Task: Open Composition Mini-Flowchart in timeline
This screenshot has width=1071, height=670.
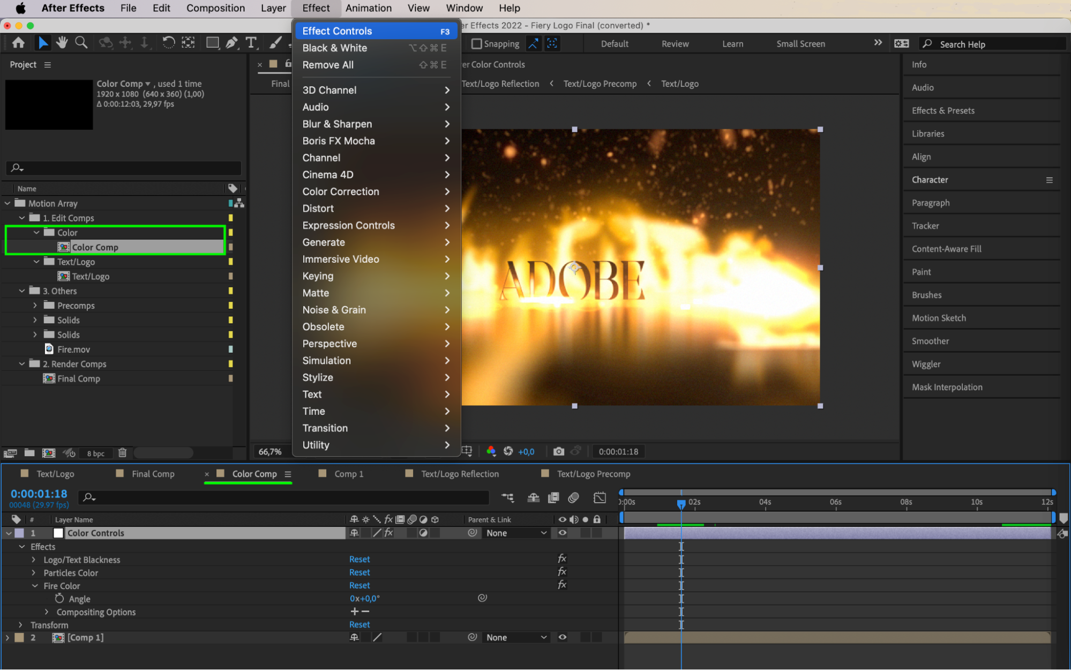Action: 507,498
